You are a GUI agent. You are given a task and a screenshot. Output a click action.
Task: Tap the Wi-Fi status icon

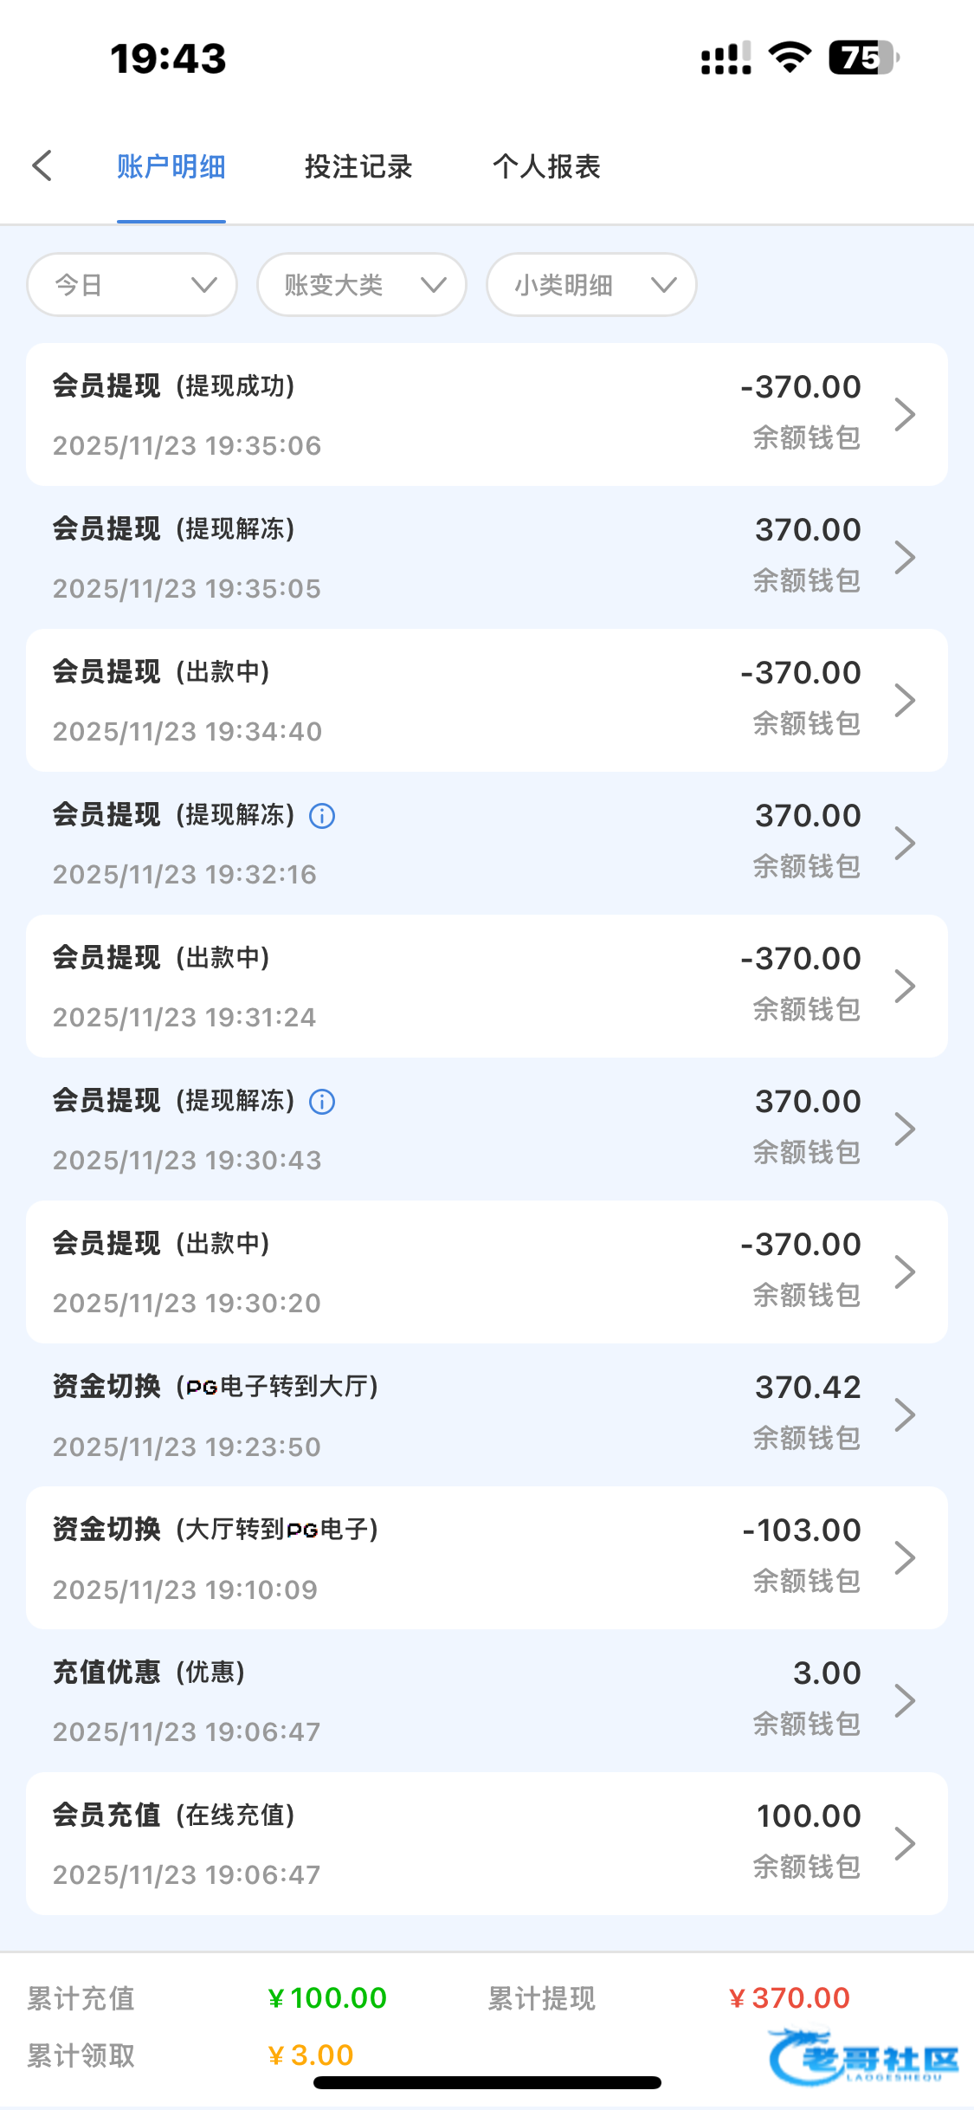pos(790,58)
